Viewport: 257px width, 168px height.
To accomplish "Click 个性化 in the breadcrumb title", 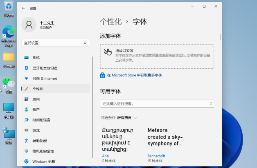I will (x=111, y=22).
